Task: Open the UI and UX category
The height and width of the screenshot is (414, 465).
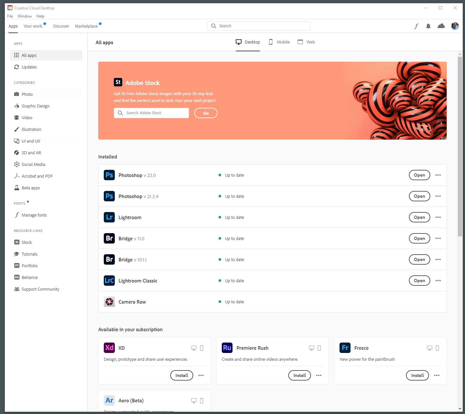Action: [46, 141]
